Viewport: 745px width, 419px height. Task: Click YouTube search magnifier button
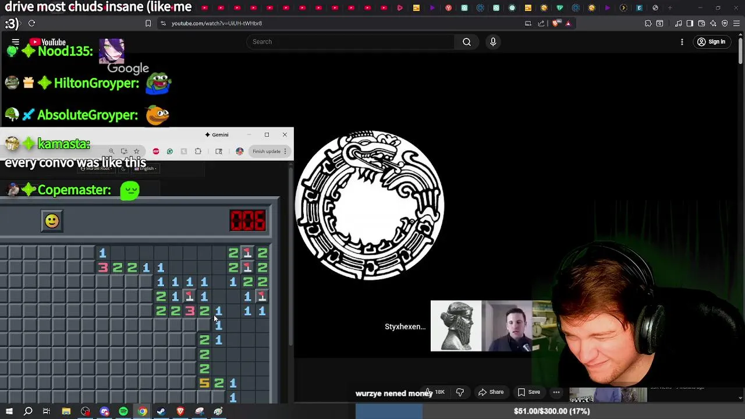(x=467, y=42)
